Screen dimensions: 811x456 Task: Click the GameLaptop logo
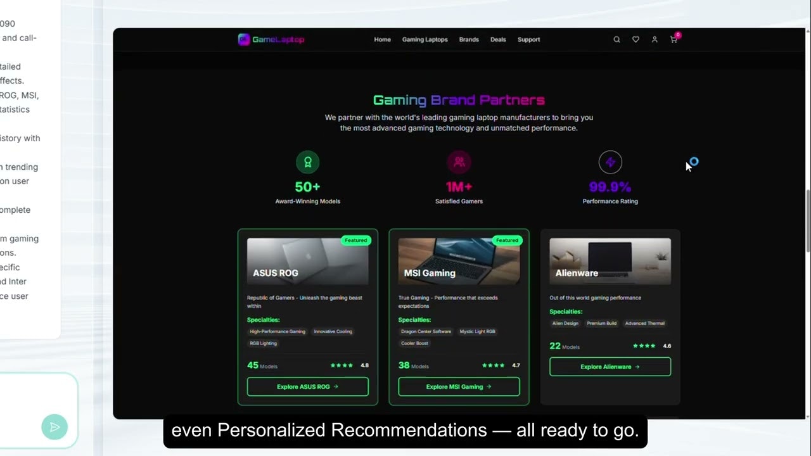pyautogui.click(x=271, y=39)
